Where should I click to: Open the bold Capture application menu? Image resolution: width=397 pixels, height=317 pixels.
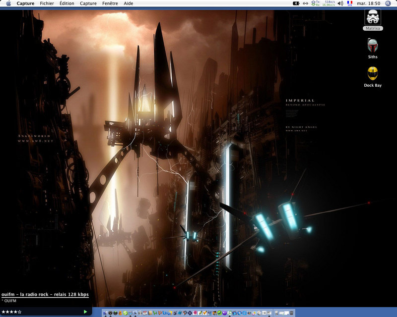point(25,3)
